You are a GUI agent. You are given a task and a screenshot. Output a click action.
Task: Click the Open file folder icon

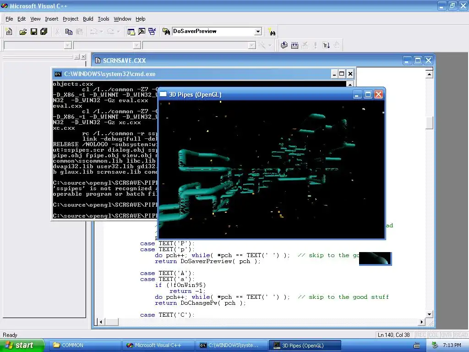click(x=23, y=32)
